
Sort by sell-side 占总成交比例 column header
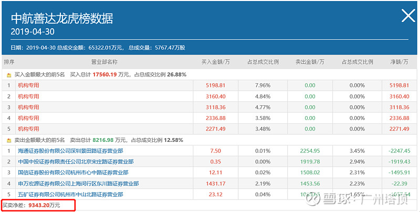point(357,62)
